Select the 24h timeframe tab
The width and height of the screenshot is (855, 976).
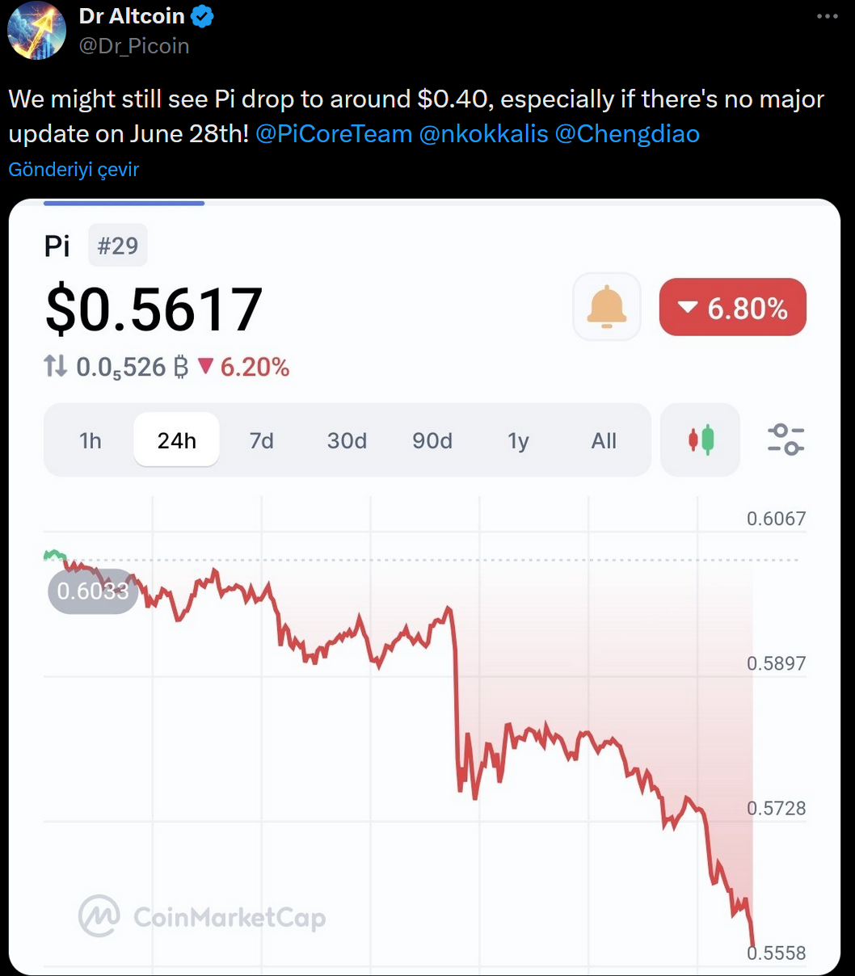click(x=176, y=440)
